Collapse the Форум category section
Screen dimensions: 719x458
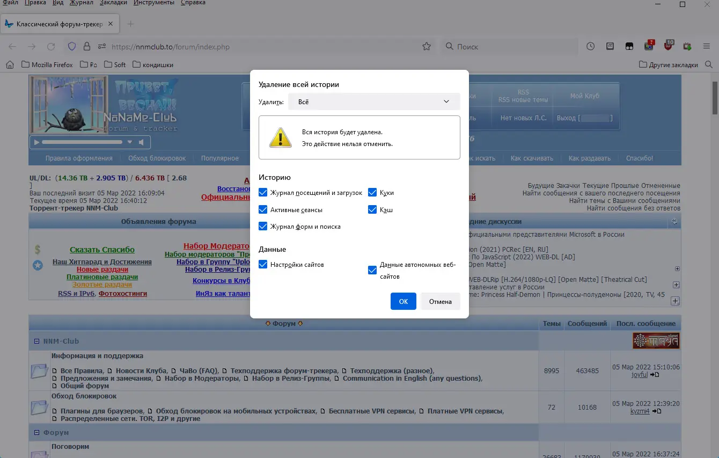pos(37,432)
